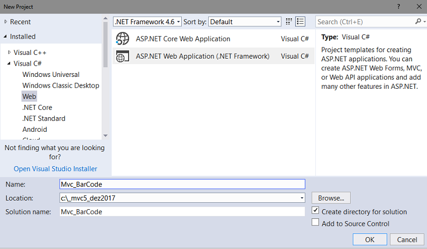Select Windows Universal category
This screenshot has height=249, width=427.
click(x=51, y=74)
